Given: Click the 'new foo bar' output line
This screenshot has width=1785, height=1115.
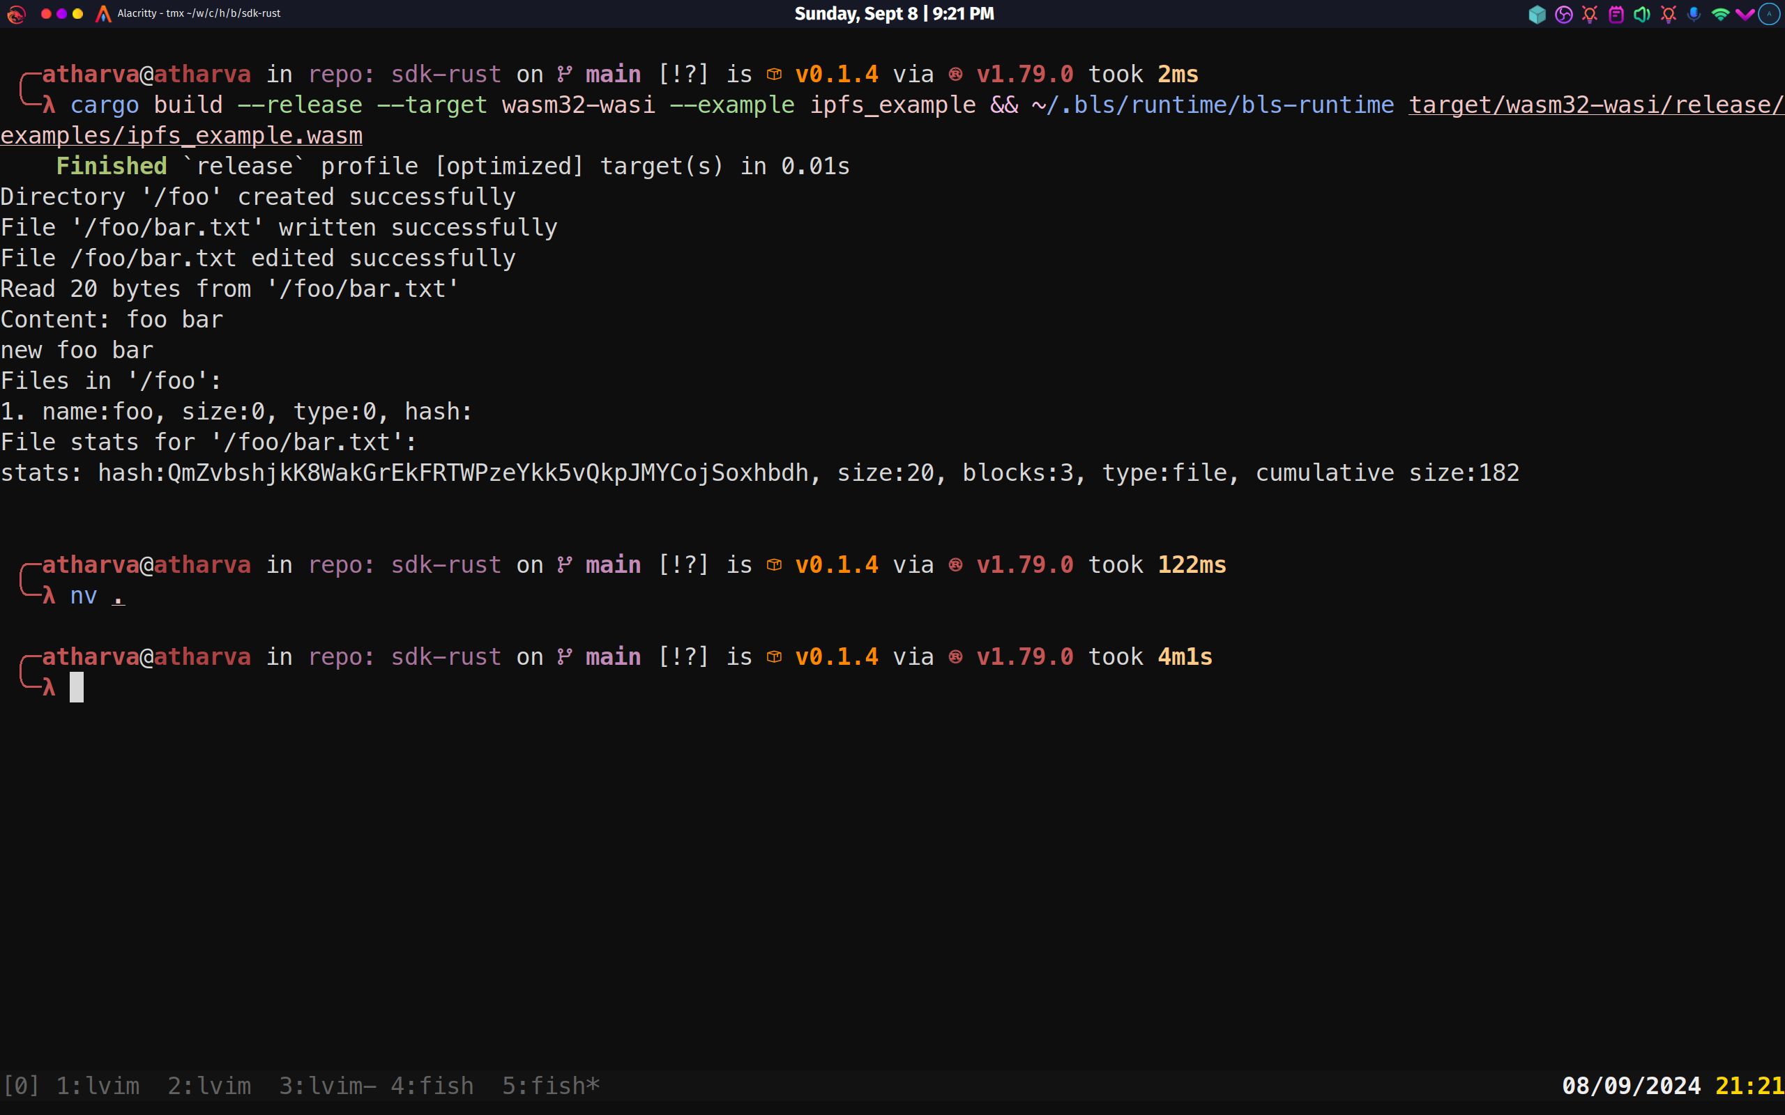Looking at the screenshot, I should coord(77,351).
